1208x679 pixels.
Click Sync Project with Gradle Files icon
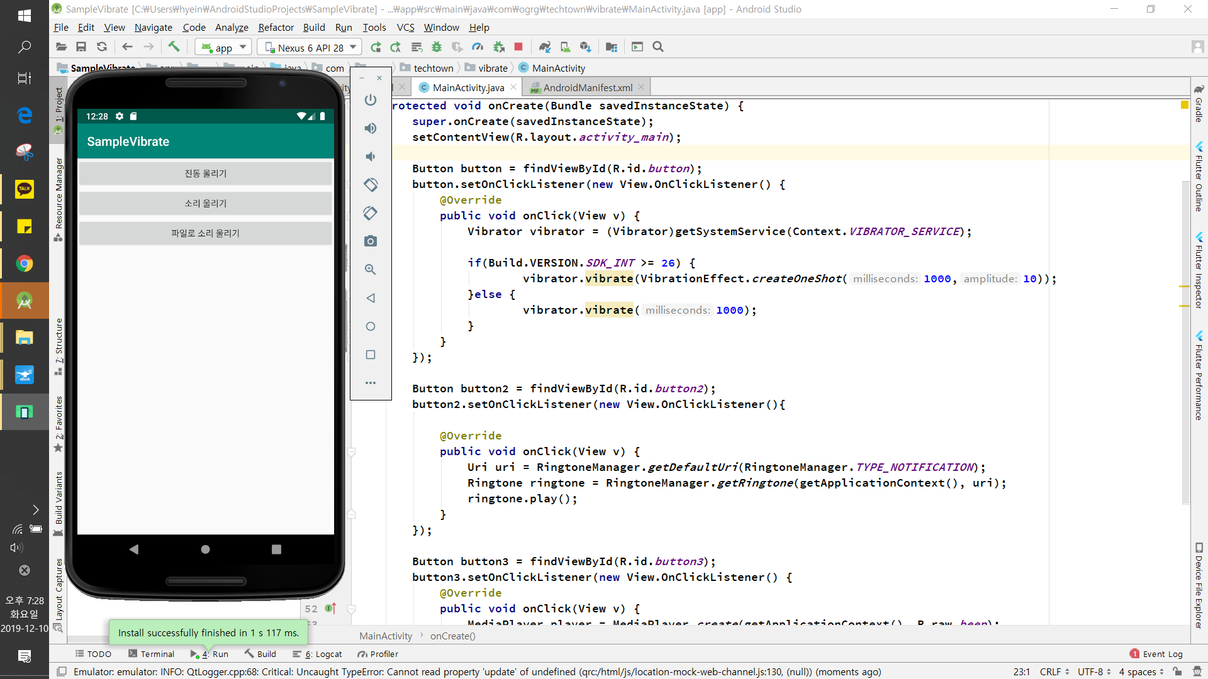click(x=545, y=47)
